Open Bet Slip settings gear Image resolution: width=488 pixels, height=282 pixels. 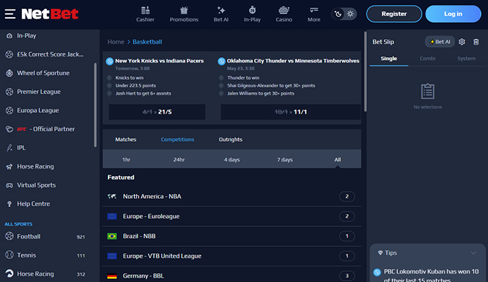[x=462, y=42]
